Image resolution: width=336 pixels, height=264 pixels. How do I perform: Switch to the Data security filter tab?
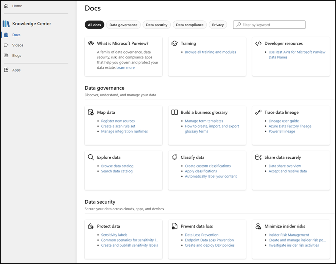coord(157,24)
